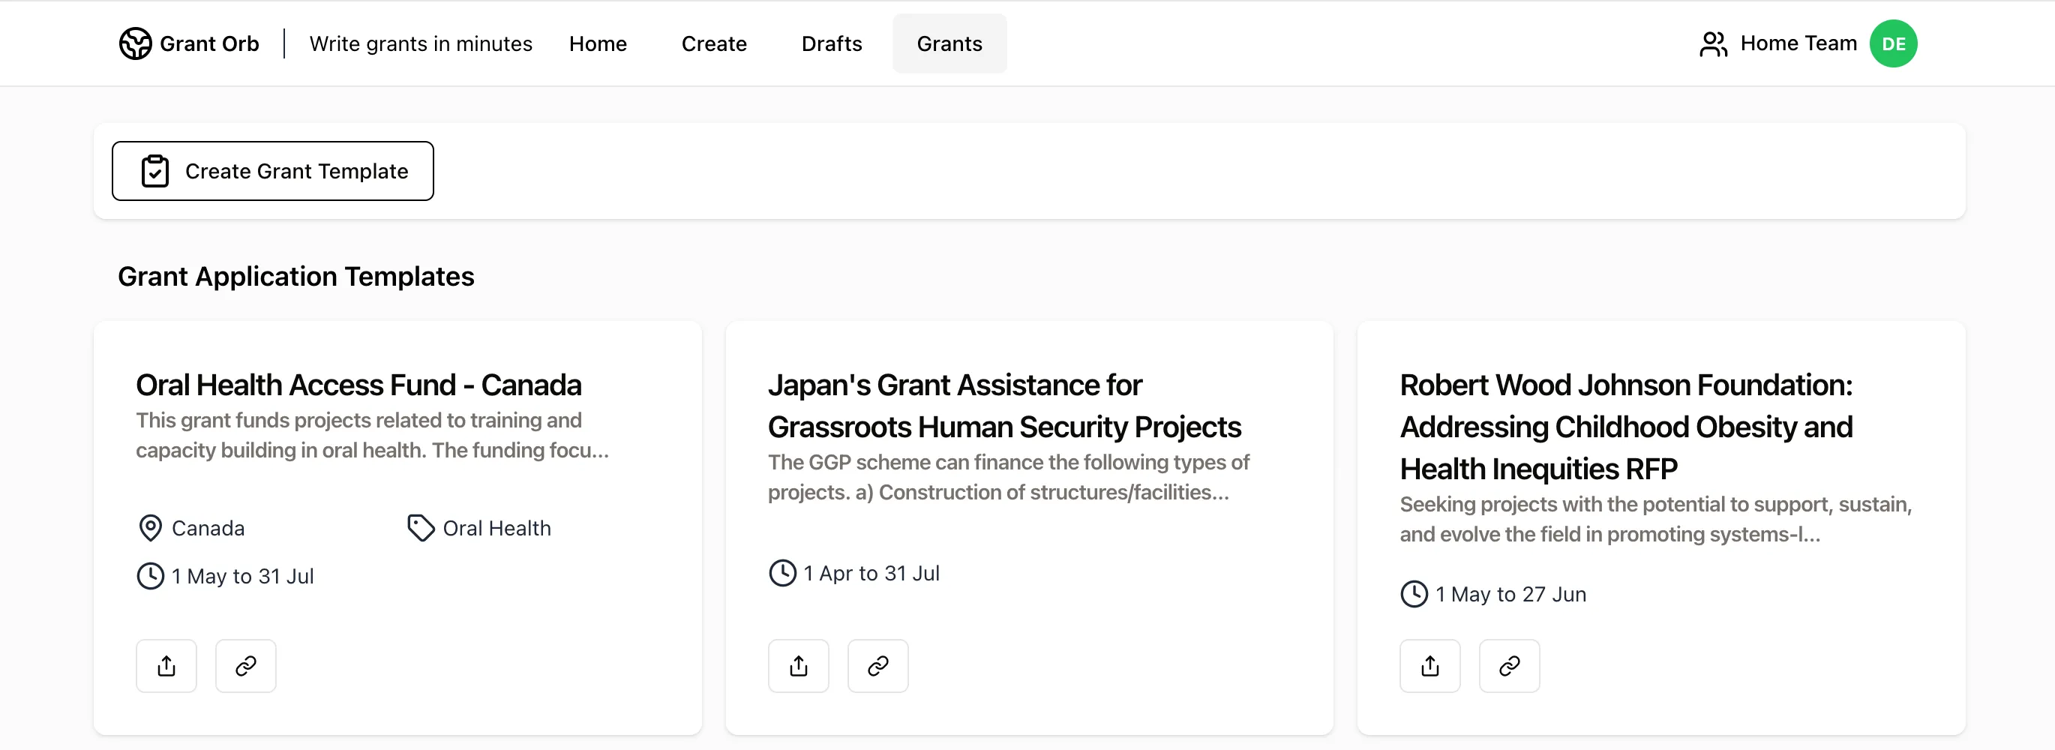Go to the Home nav item
2055x750 pixels.
pos(598,44)
